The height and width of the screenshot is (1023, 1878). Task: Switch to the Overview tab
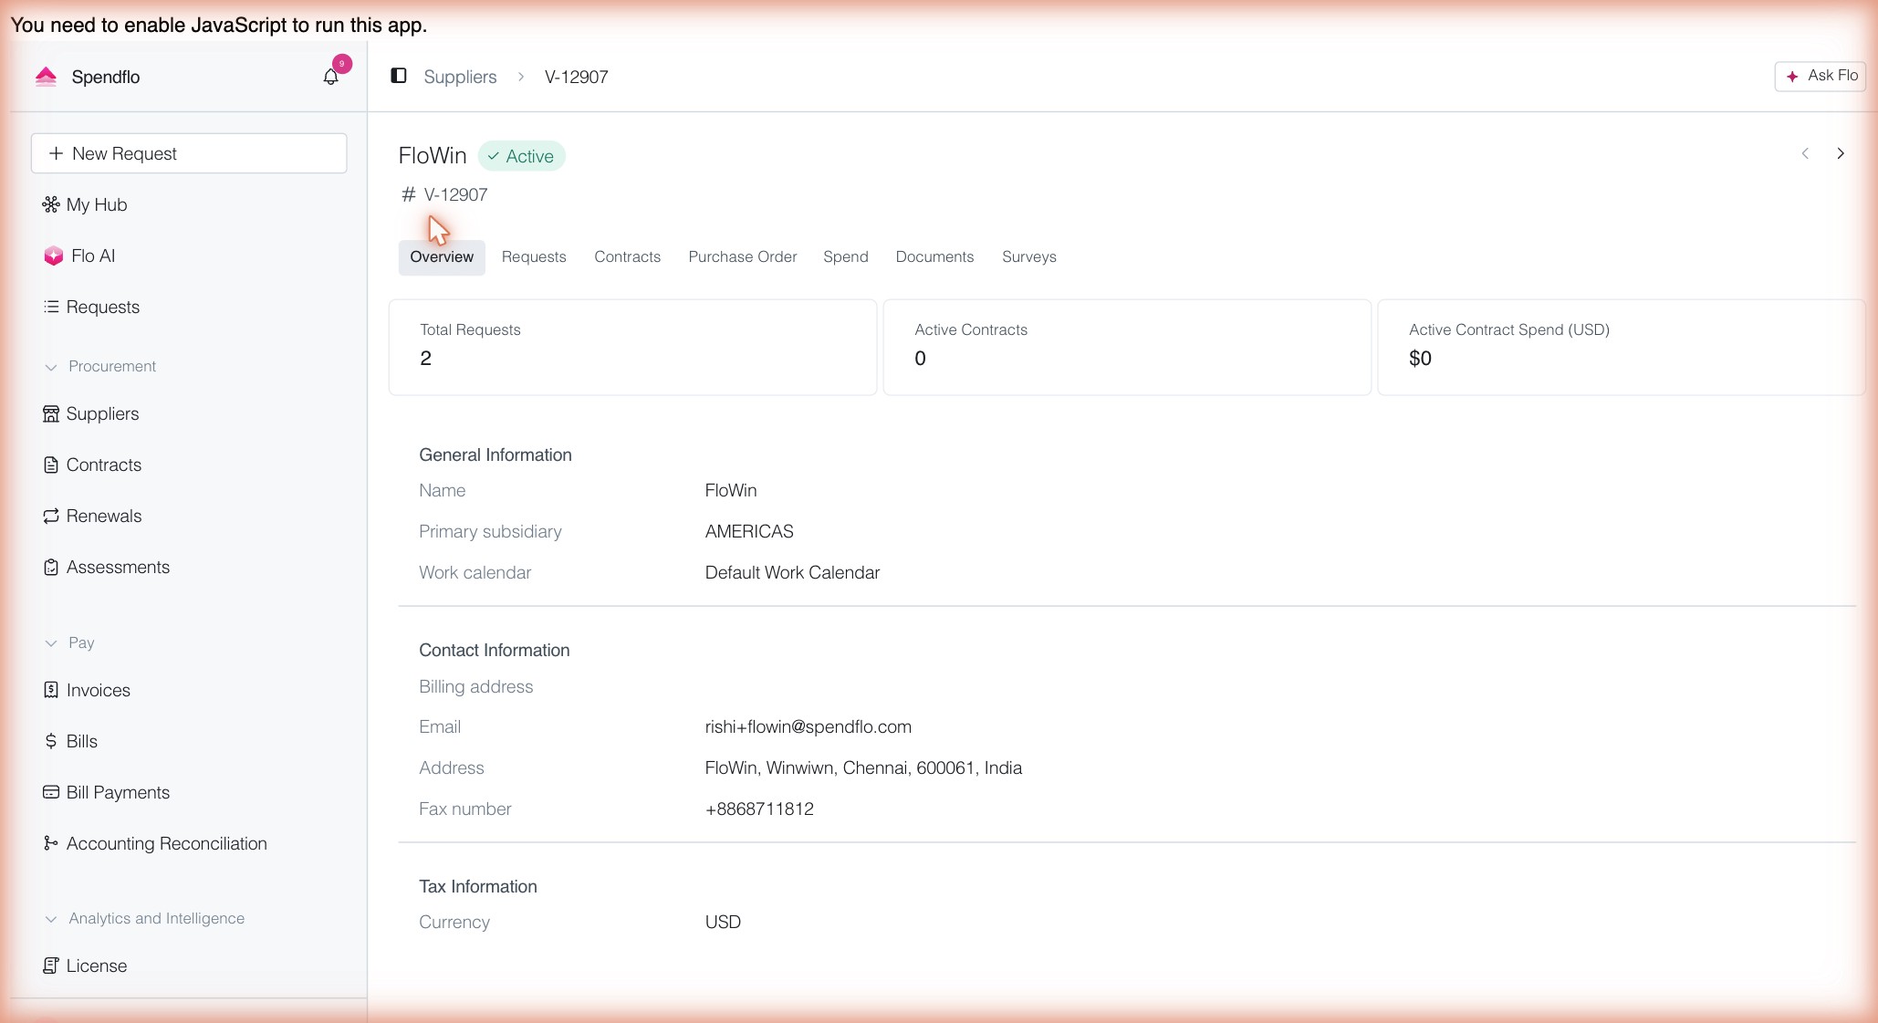(x=442, y=256)
